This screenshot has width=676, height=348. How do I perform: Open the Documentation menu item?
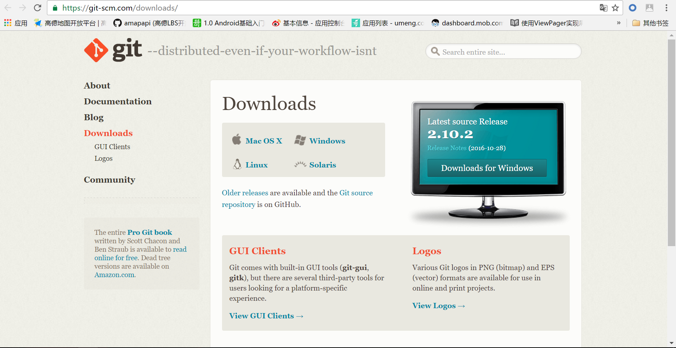pos(118,101)
